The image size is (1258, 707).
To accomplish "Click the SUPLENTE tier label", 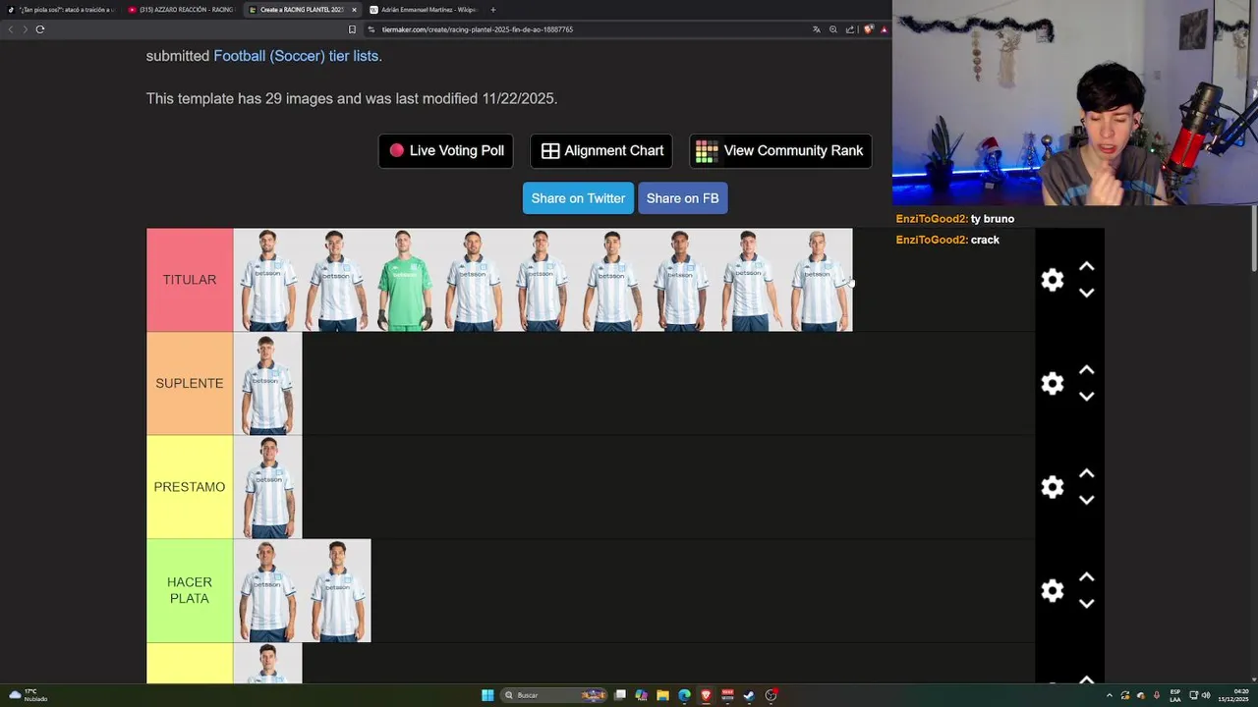I will (190, 383).
